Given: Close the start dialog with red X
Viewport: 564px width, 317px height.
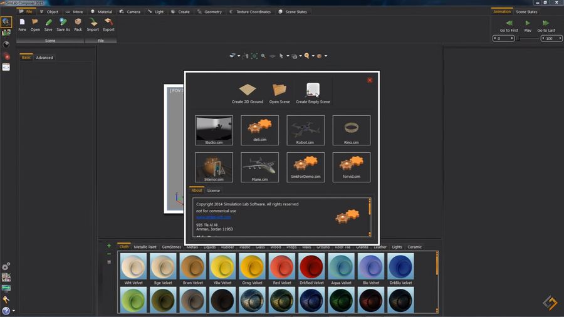Looking at the screenshot, I should pyautogui.click(x=369, y=80).
